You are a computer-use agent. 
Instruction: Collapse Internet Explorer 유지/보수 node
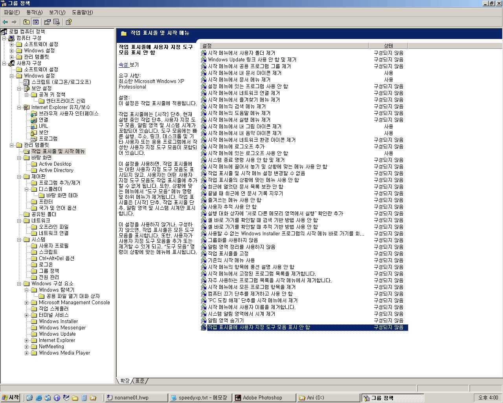19,107
